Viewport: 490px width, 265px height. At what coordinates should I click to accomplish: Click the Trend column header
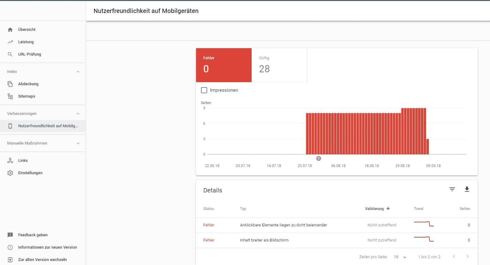coord(418,209)
